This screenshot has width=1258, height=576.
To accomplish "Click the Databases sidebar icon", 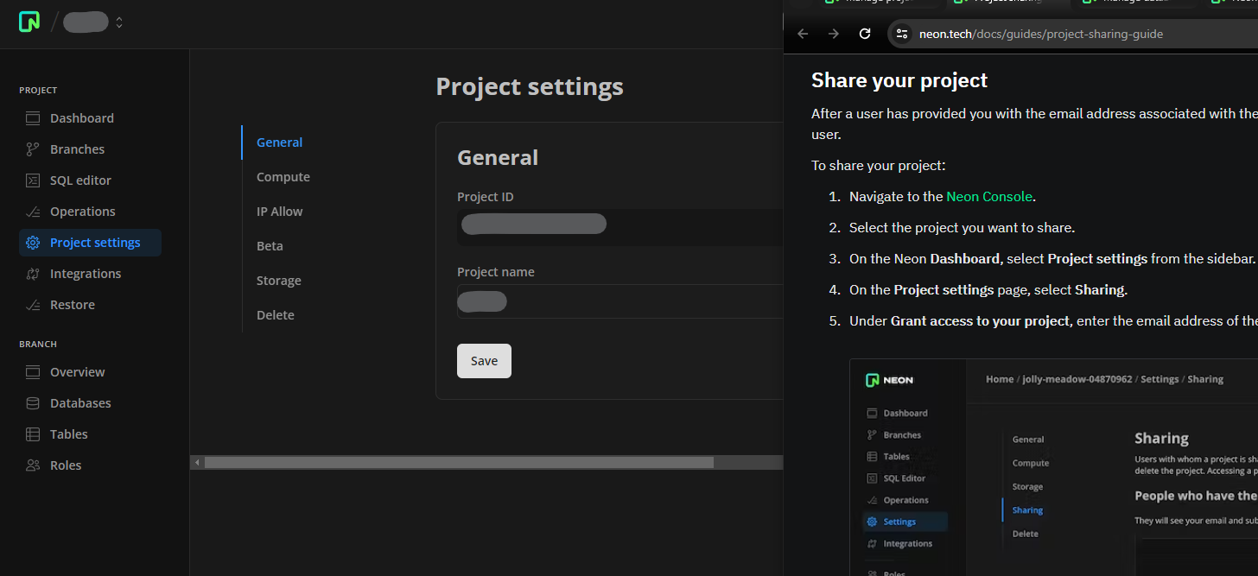I will pyautogui.click(x=33, y=403).
